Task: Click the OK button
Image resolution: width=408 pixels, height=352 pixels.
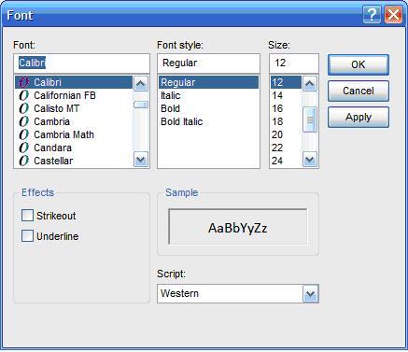Action: tap(359, 64)
